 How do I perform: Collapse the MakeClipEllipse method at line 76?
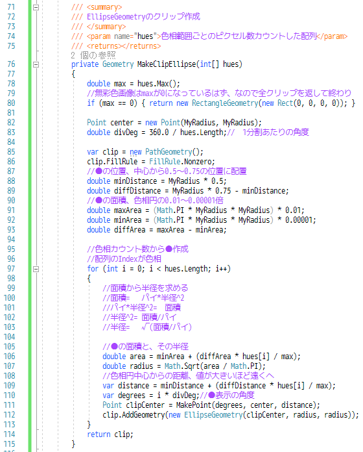click(36, 64)
